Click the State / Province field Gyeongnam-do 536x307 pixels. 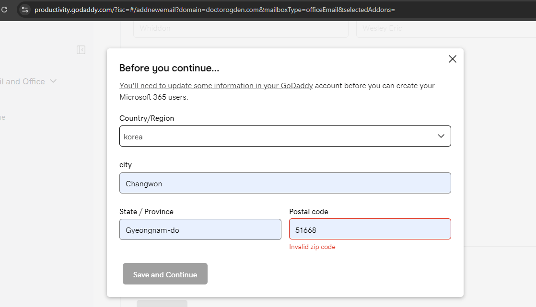click(x=200, y=230)
